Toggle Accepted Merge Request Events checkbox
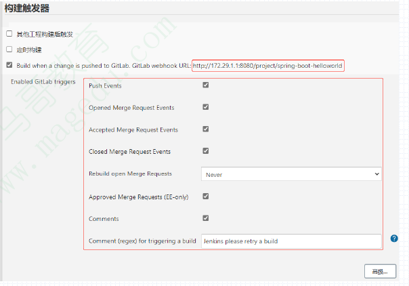 (206, 129)
